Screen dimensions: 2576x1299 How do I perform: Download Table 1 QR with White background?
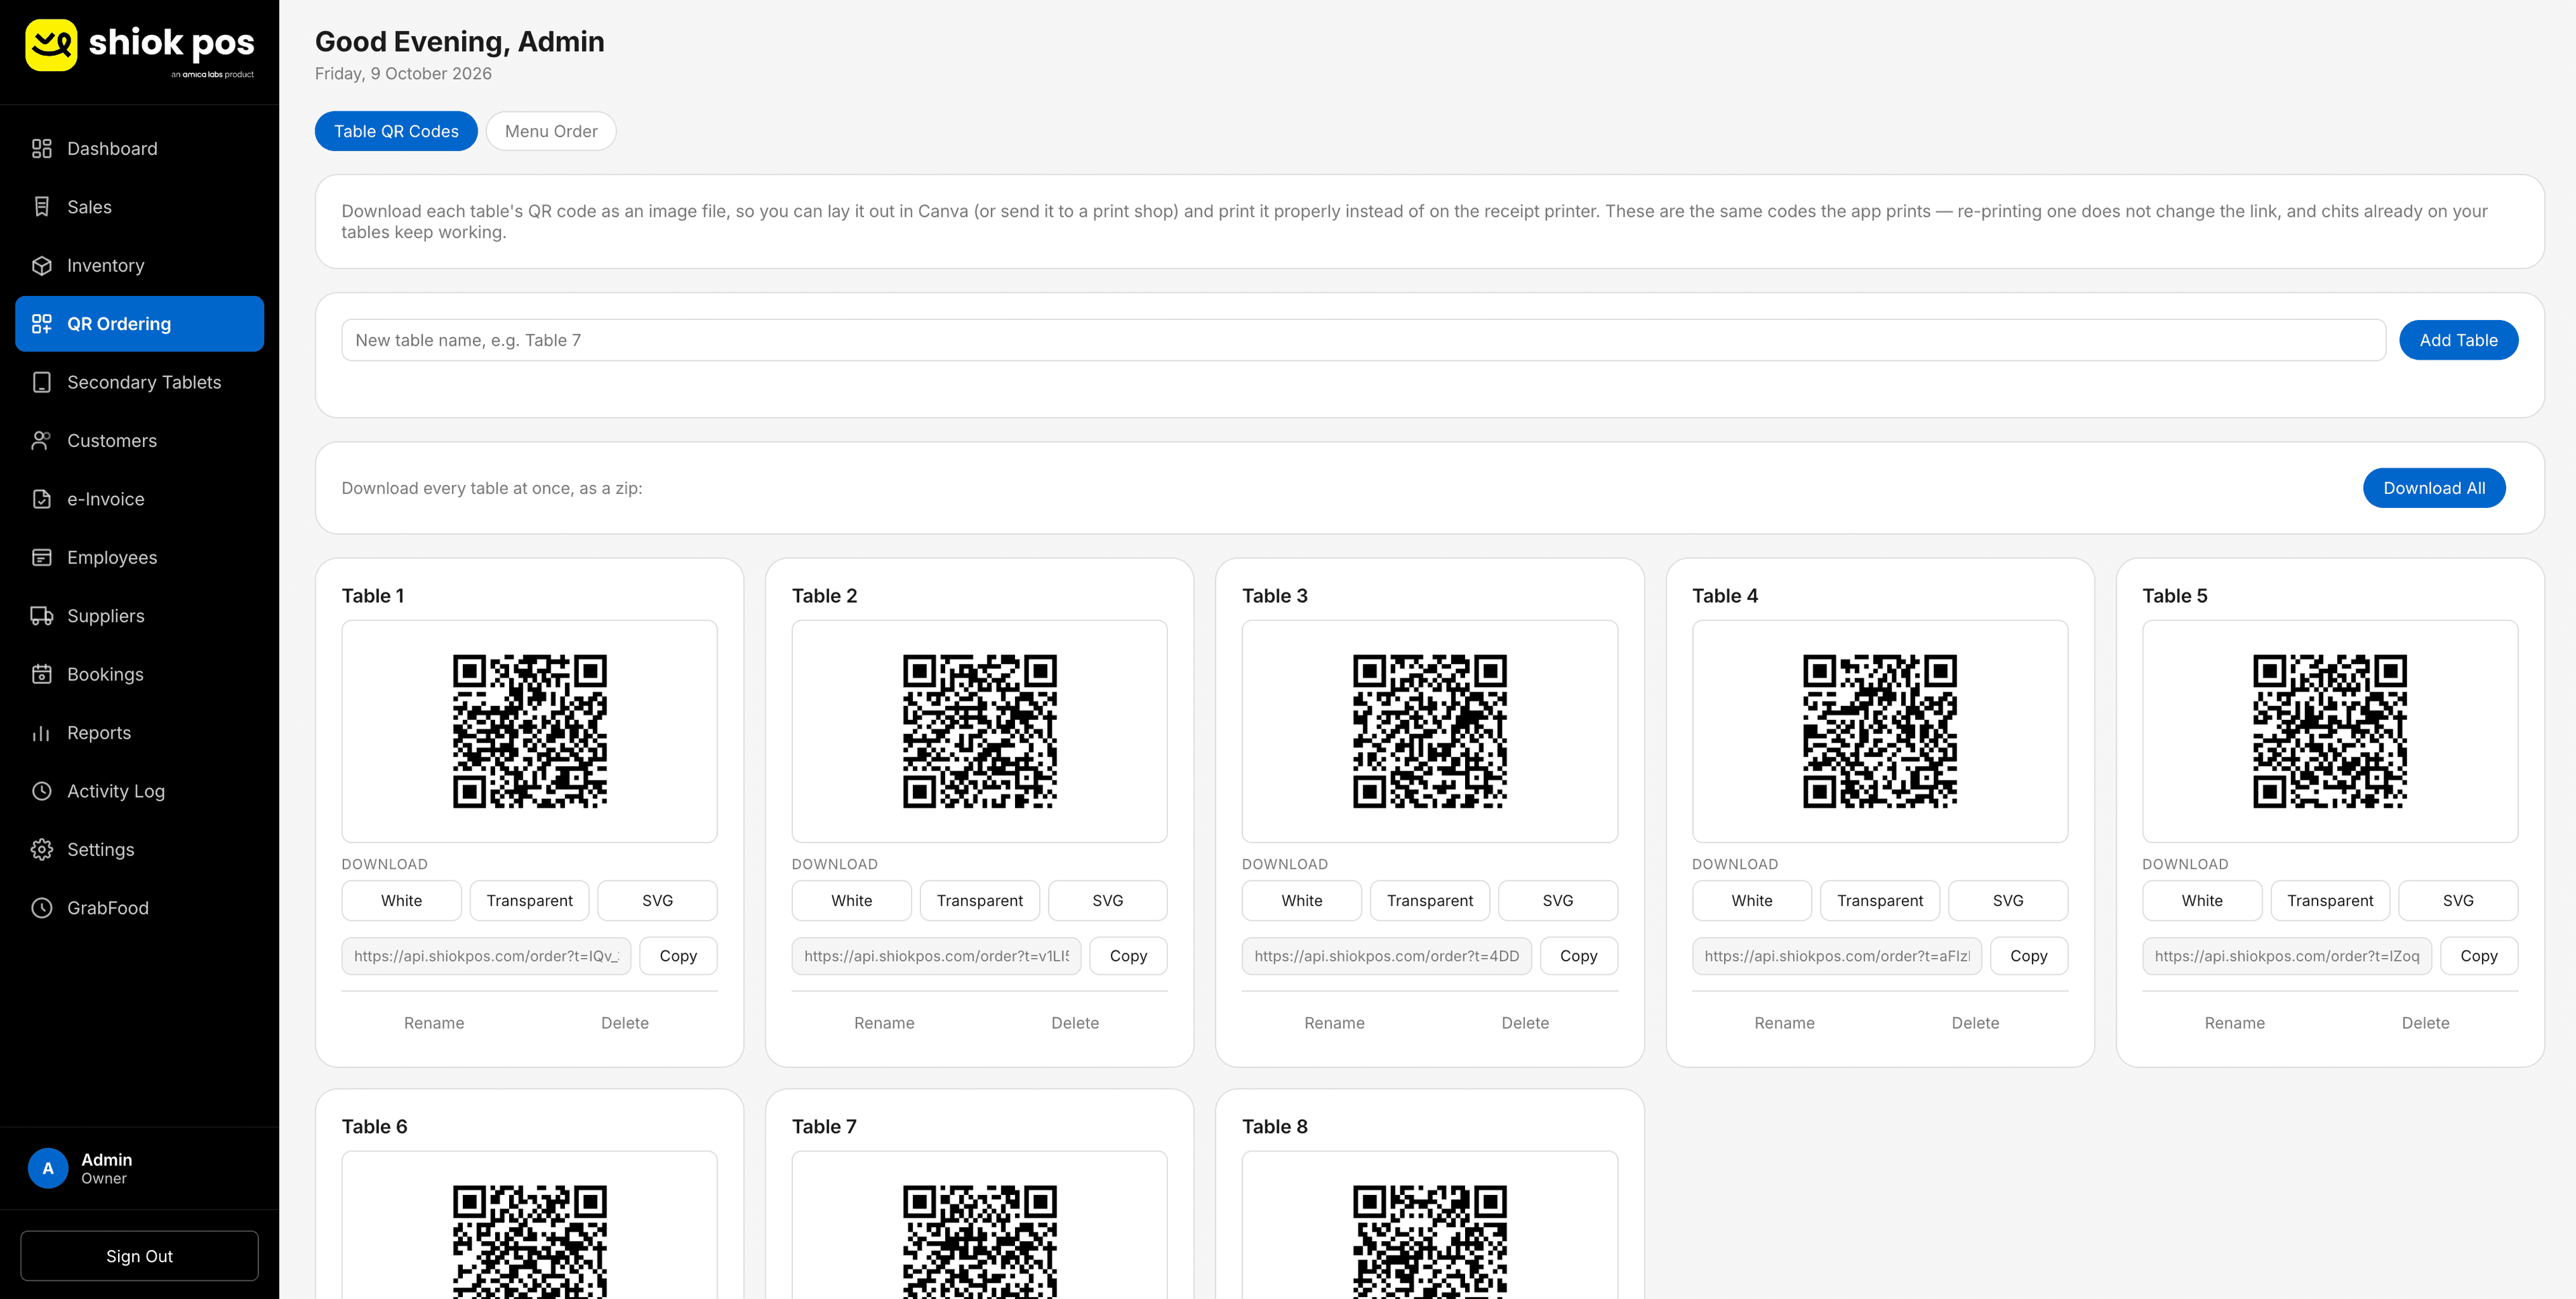click(x=402, y=901)
